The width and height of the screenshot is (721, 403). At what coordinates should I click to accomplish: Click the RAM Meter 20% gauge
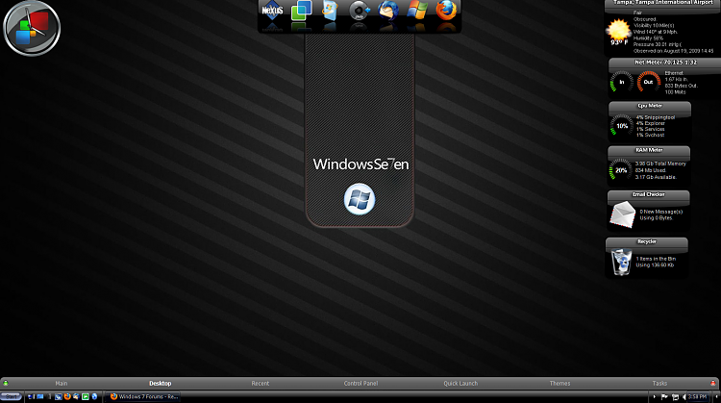[x=621, y=170]
